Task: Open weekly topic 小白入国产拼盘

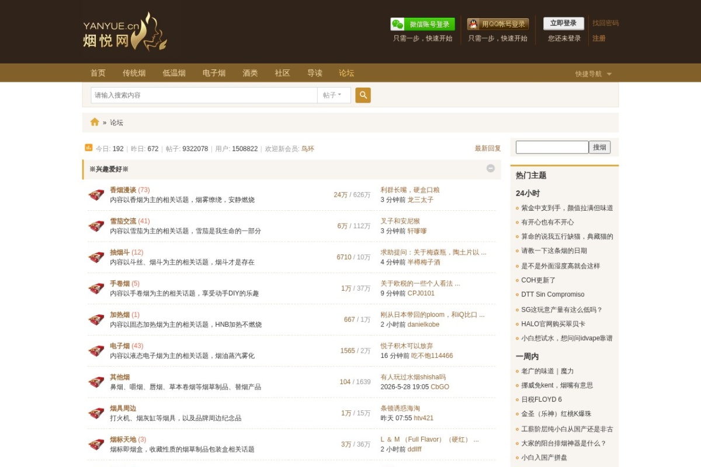Action: pyautogui.click(x=544, y=458)
